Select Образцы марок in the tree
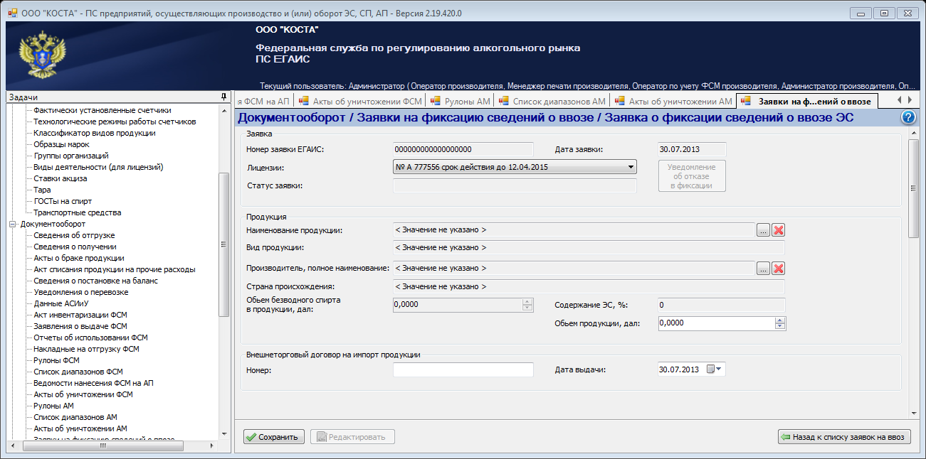The height and width of the screenshot is (459, 926). pos(62,144)
